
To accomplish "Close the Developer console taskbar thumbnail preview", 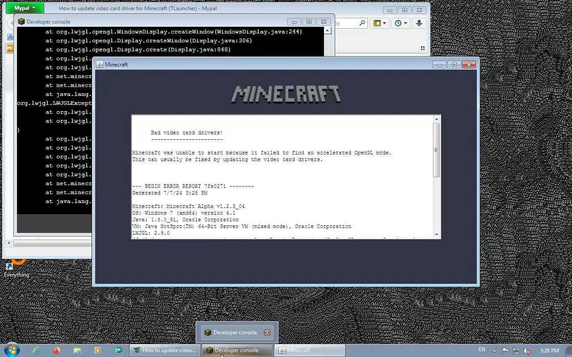I will 267,332.
